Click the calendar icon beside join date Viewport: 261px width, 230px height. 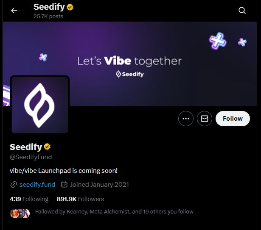[64, 184]
